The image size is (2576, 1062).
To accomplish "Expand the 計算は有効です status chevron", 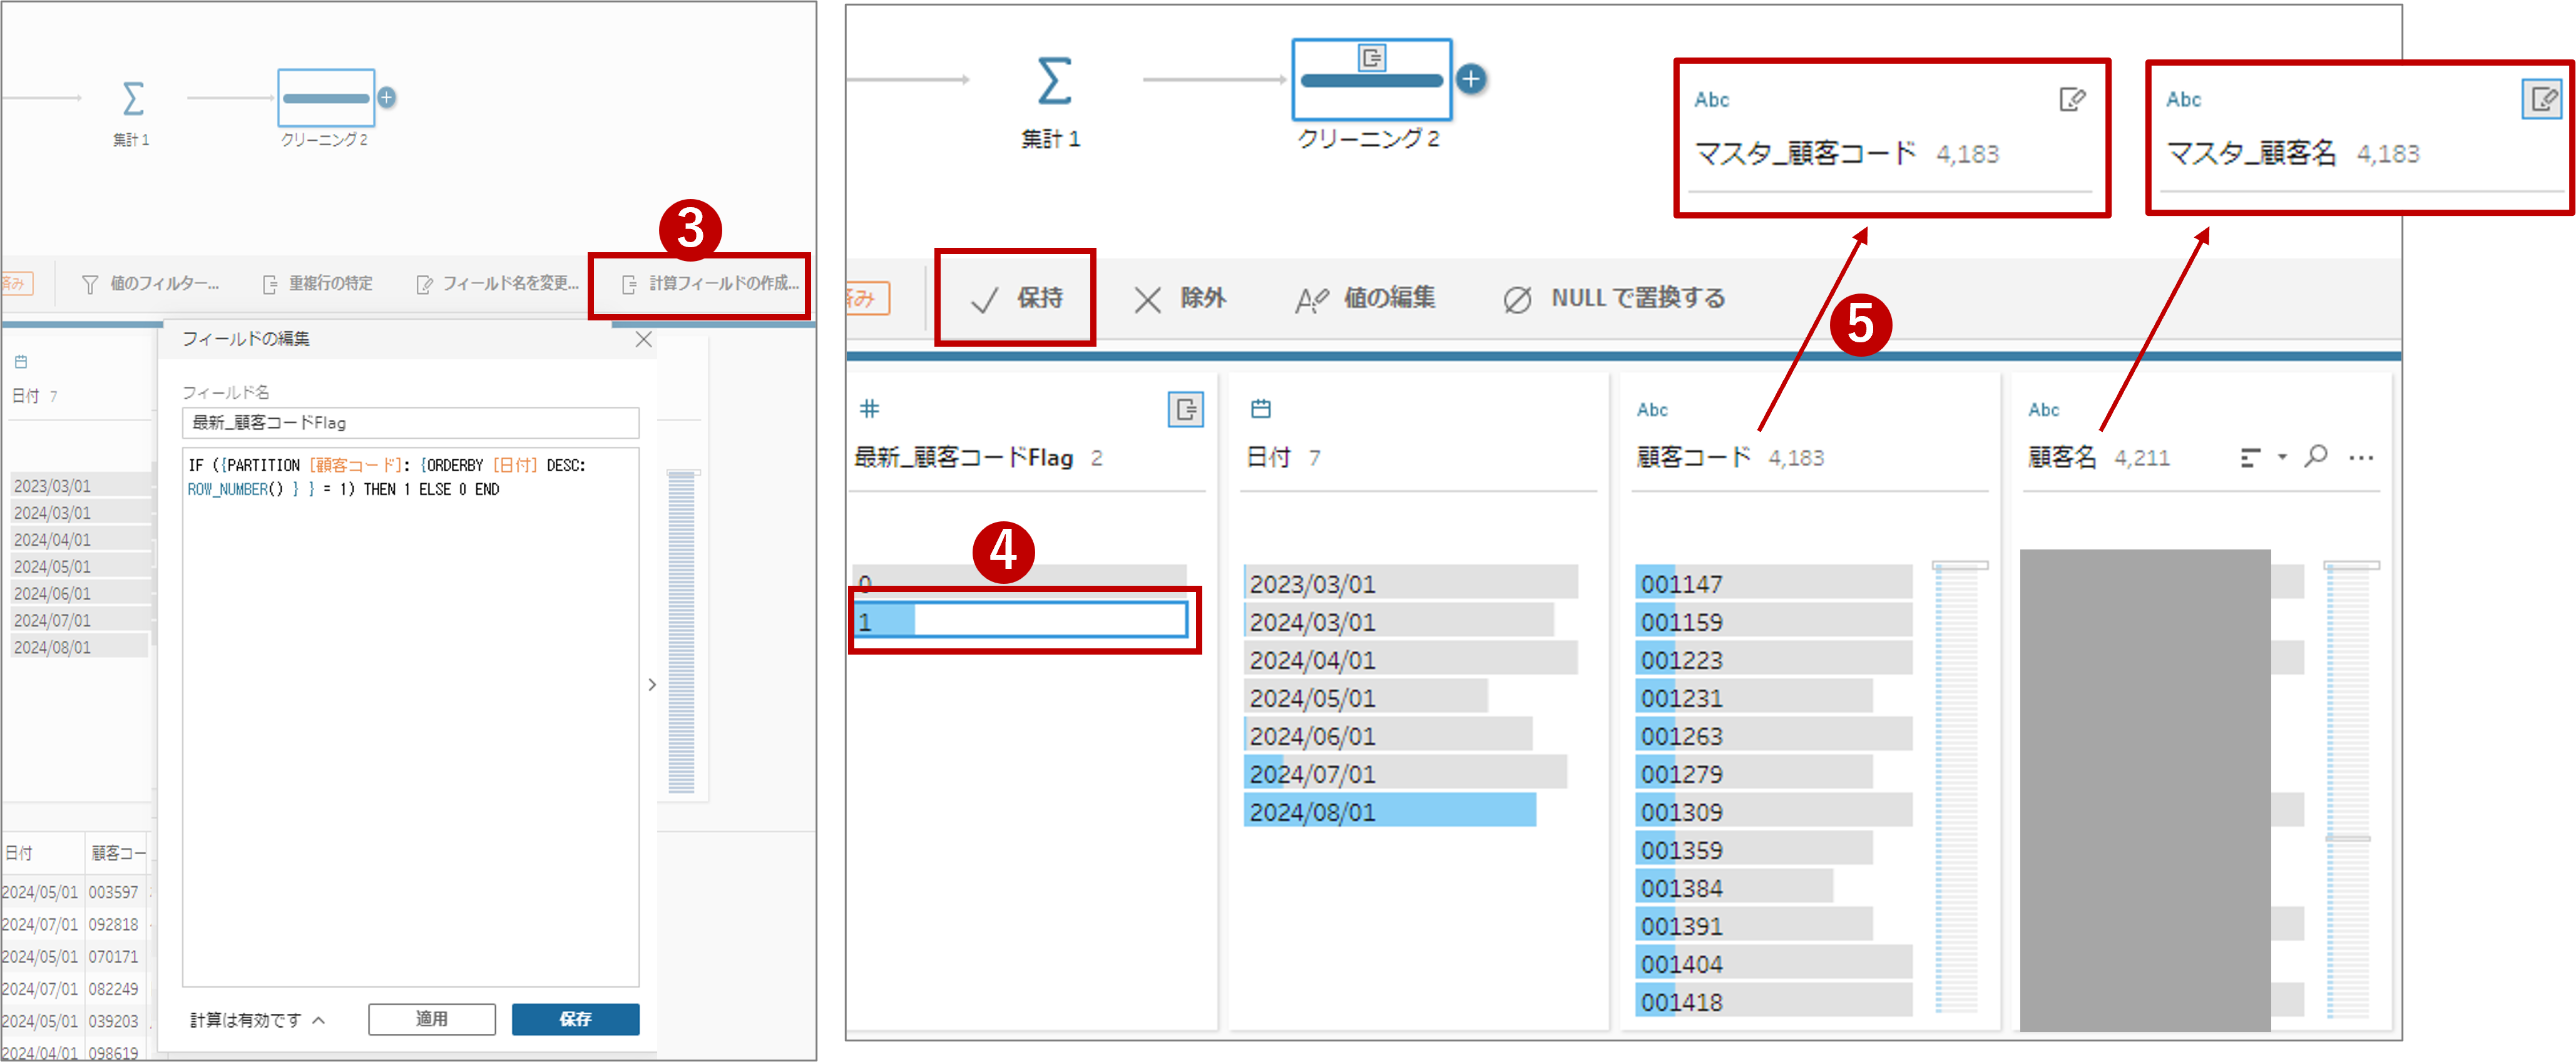I will (319, 1020).
